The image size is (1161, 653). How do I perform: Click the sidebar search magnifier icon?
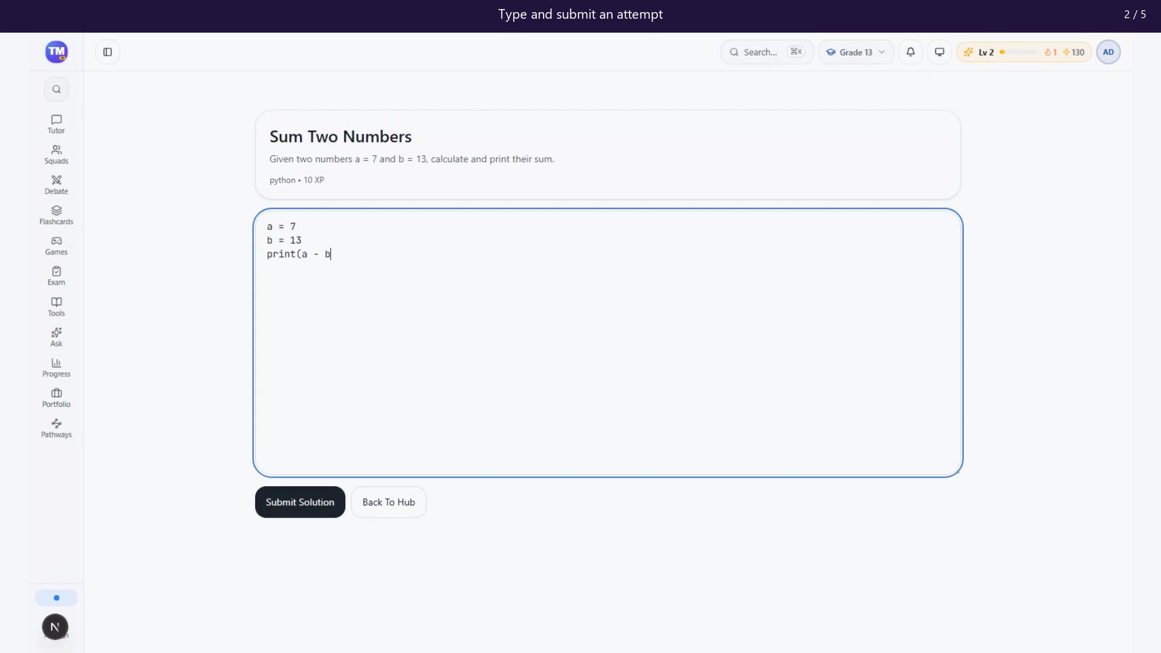point(56,89)
